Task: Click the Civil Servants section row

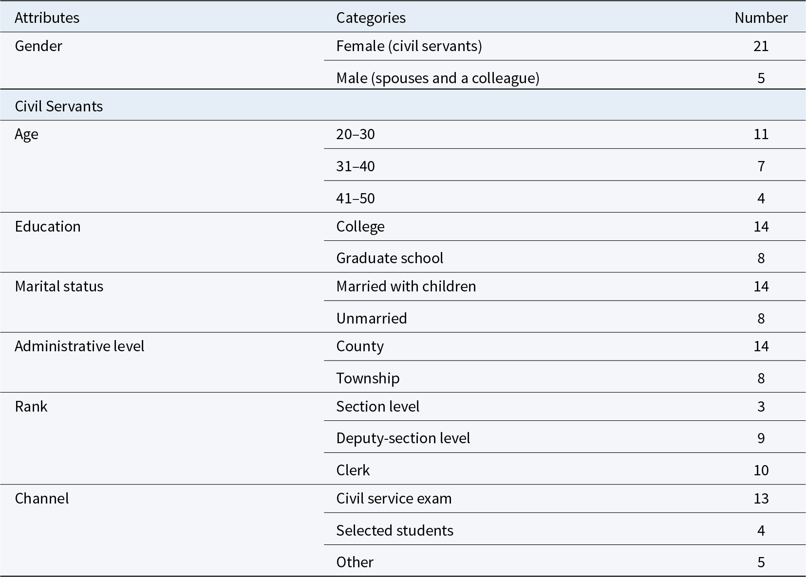Action: pyautogui.click(x=403, y=106)
